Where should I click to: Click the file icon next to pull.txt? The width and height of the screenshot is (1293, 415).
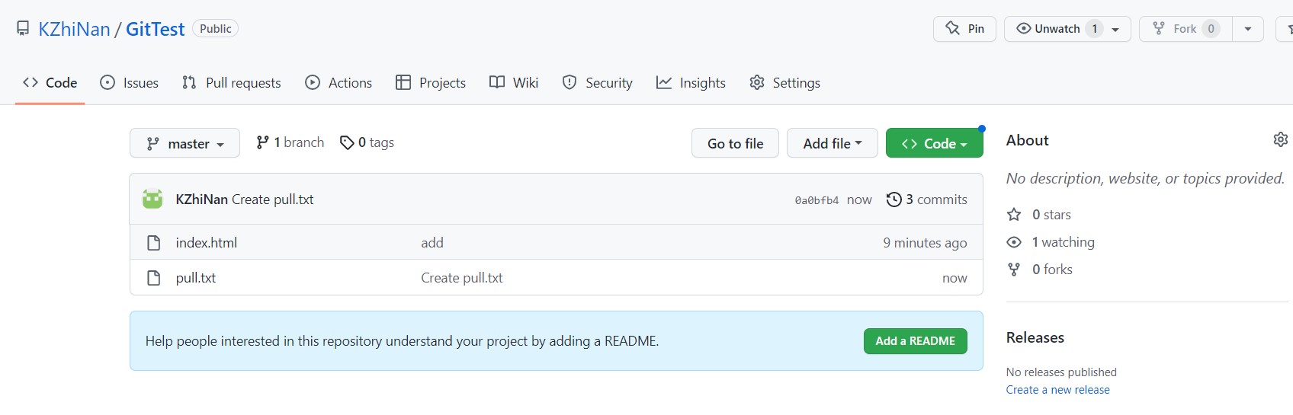coord(153,278)
